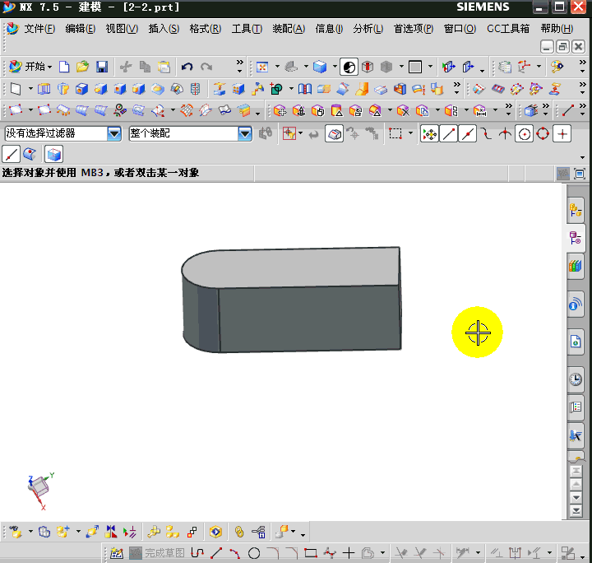Open the 文件(F) menu
This screenshot has width=592, height=563.
pos(39,29)
